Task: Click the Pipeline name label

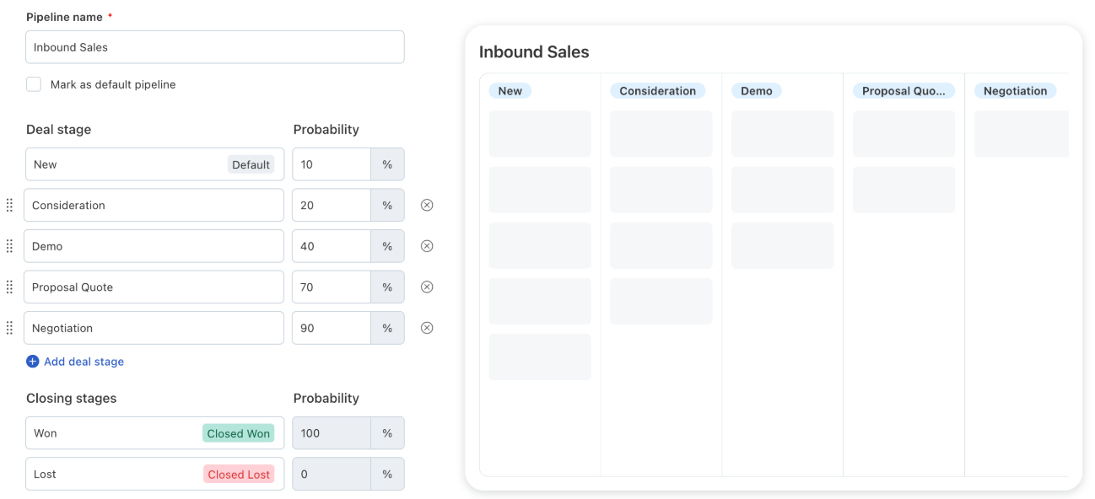Action: coord(64,17)
